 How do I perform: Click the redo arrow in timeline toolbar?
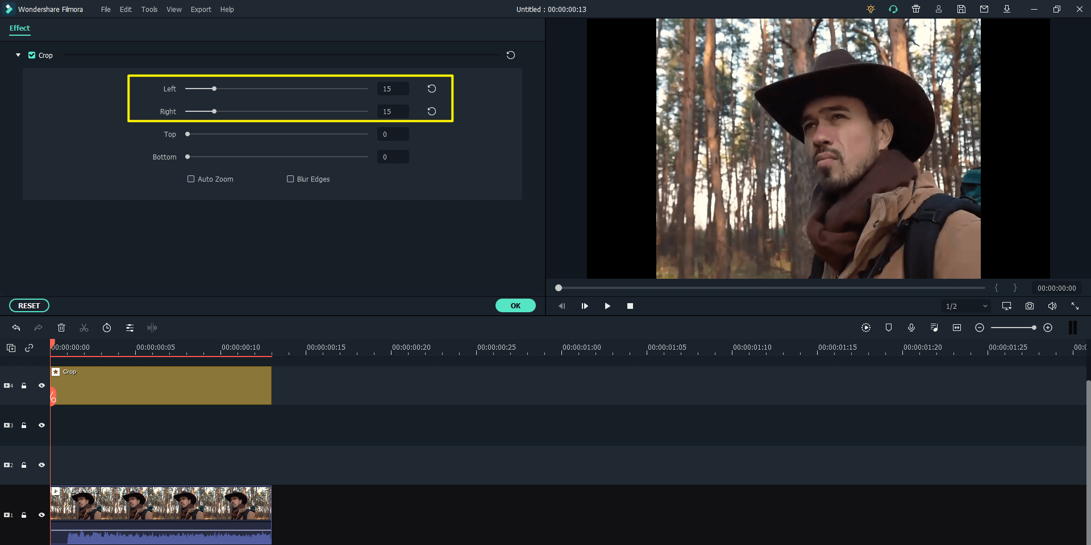tap(38, 328)
